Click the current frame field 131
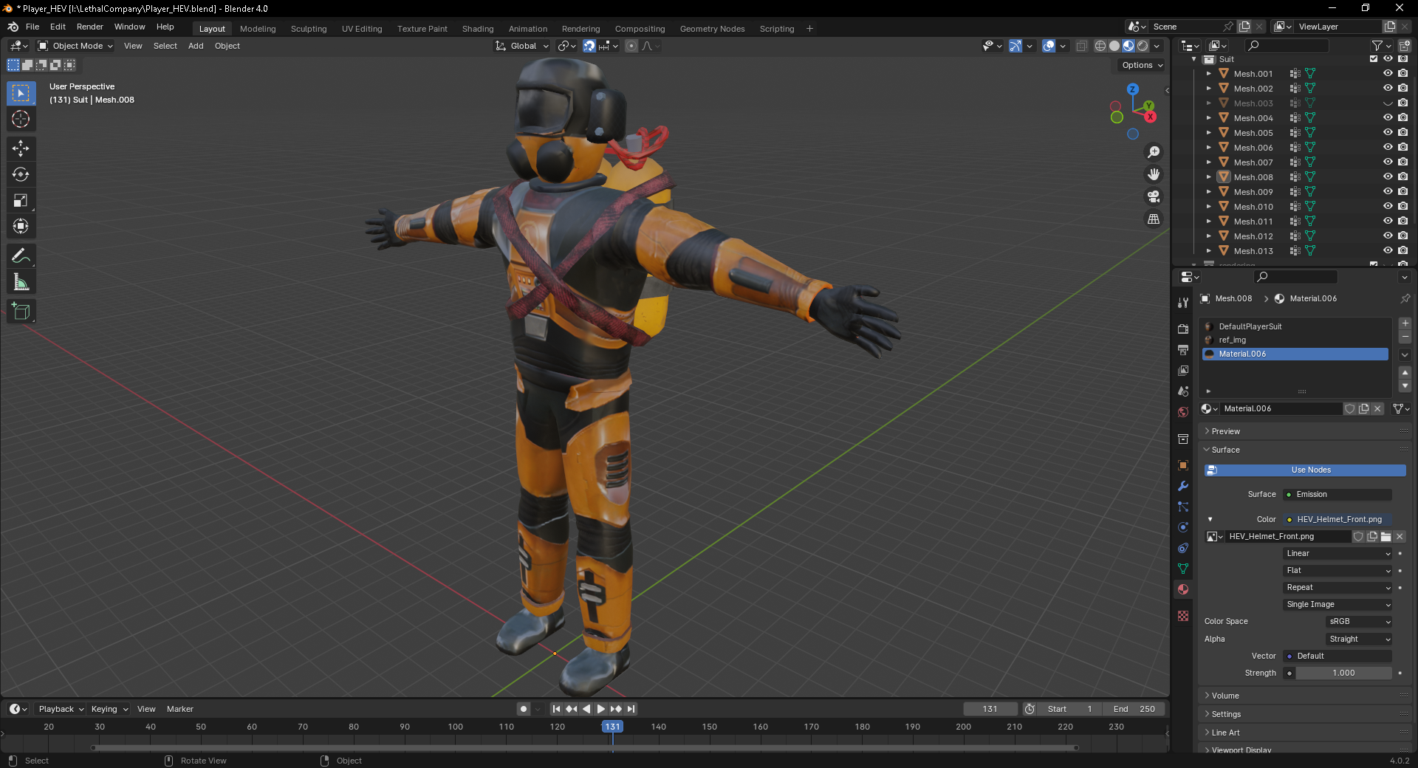This screenshot has height=768, width=1418. point(990,709)
